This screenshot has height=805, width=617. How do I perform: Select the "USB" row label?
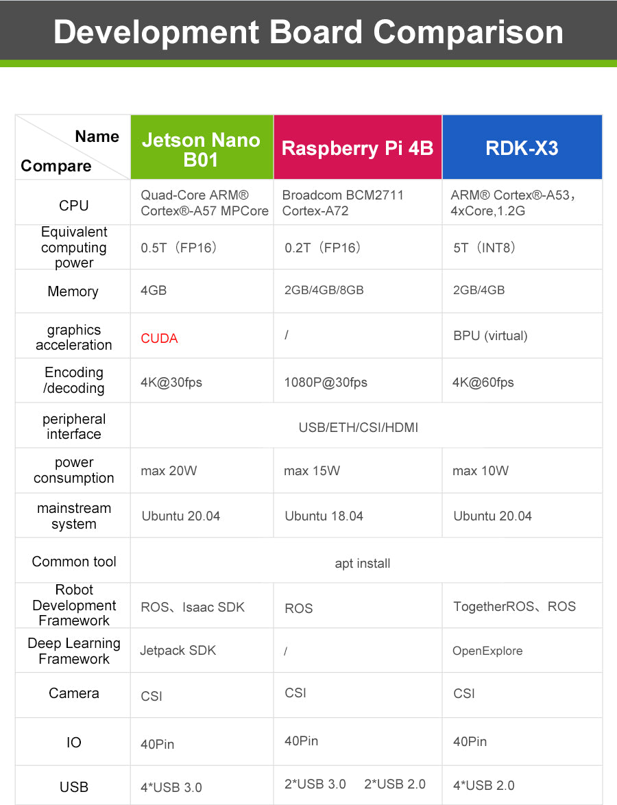click(74, 787)
